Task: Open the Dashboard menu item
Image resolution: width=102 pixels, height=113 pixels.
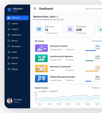Action: [17, 18]
